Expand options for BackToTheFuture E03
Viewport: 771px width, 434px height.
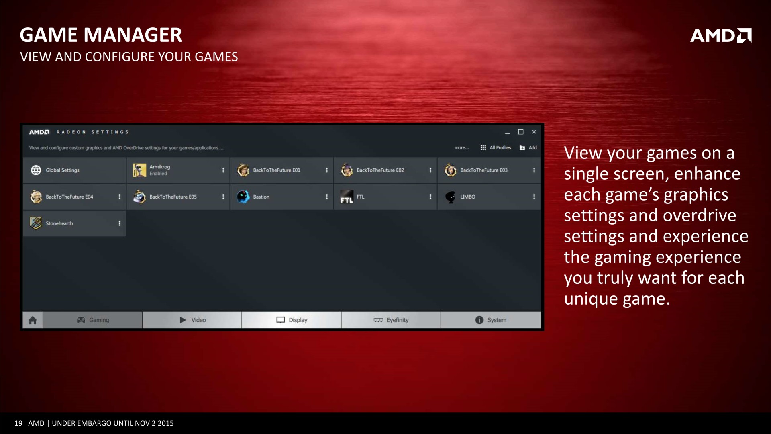point(534,170)
